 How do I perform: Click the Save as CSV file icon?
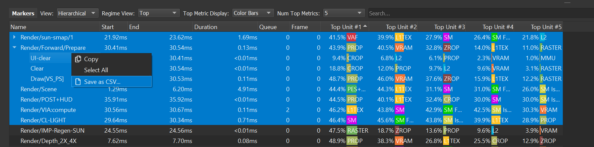(78, 82)
